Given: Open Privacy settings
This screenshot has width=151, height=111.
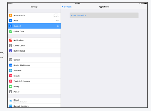Looking at the screenshot, I should [34, 92].
